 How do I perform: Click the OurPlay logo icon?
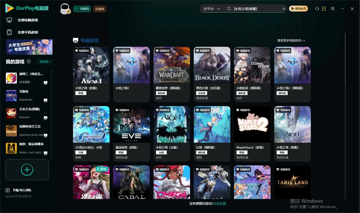pyautogui.click(x=9, y=8)
